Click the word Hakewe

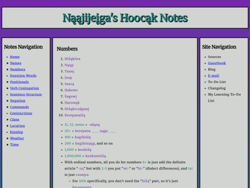click(x=71, y=90)
